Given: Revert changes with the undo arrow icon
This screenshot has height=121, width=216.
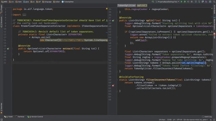Looking at the screenshot, I should pyautogui.click(x=206, y=2).
